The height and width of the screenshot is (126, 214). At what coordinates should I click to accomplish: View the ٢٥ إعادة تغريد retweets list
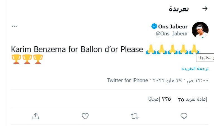tap(193, 99)
